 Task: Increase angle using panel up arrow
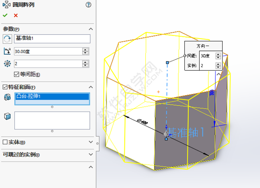(85, 49)
